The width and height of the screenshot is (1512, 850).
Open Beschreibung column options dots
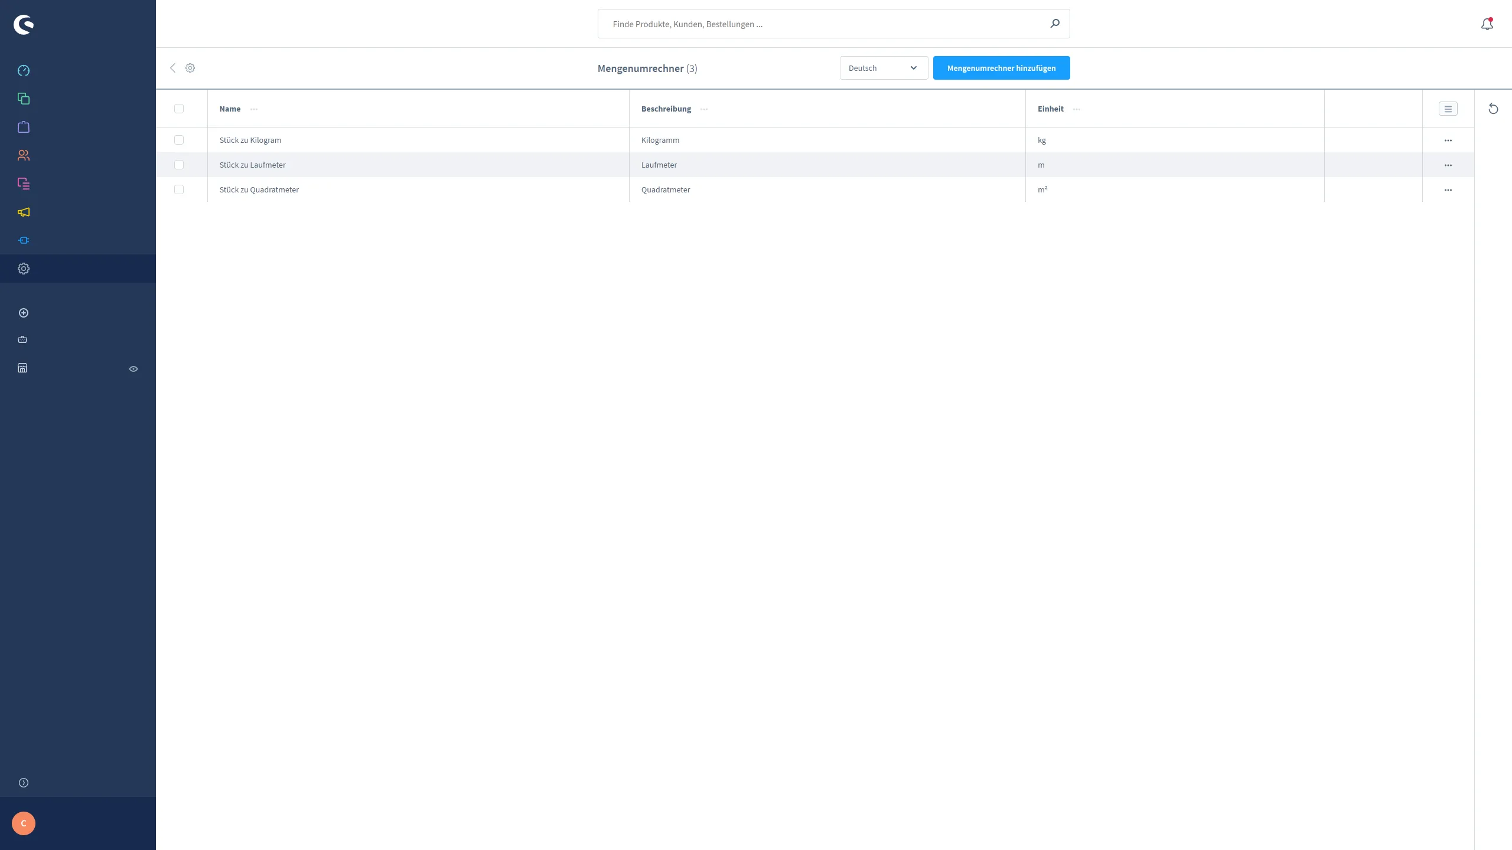[x=704, y=109]
